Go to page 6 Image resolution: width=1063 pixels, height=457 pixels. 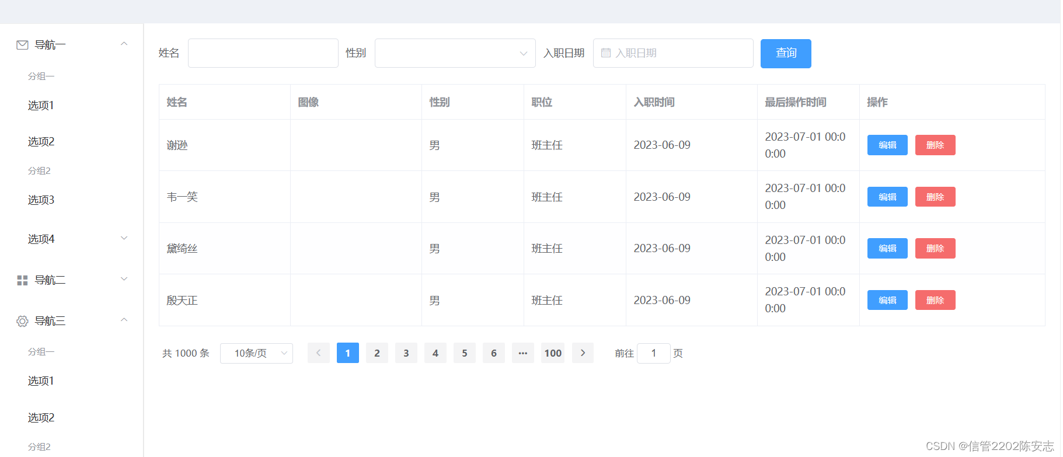coord(494,353)
